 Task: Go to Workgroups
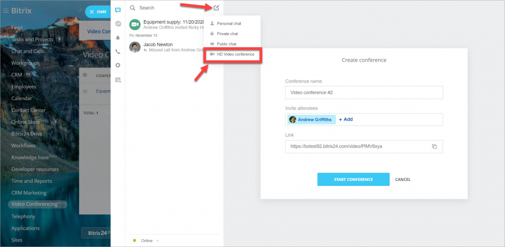pos(26,63)
